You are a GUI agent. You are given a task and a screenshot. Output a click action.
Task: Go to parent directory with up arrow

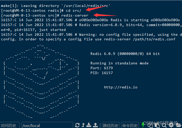pyautogui.click(x=83, y=125)
